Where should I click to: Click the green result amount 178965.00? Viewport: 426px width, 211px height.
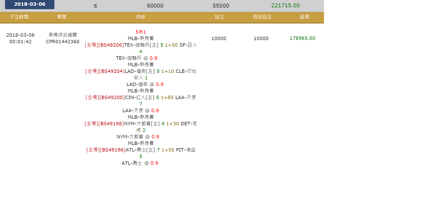[x=302, y=38]
